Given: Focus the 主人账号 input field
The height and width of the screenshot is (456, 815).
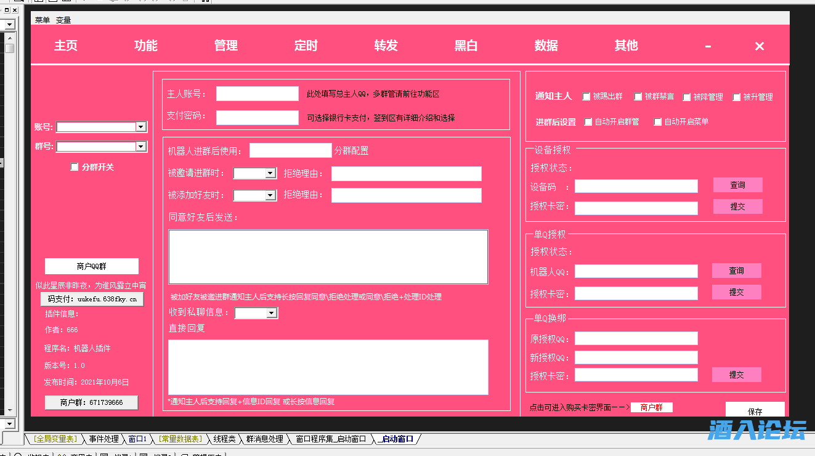Looking at the screenshot, I should click(257, 94).
